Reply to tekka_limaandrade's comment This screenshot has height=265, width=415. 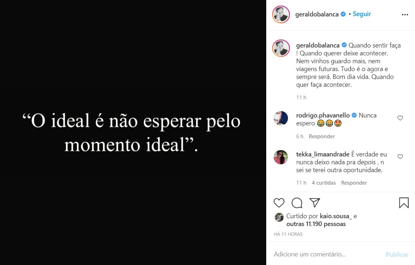pos(354,182)
